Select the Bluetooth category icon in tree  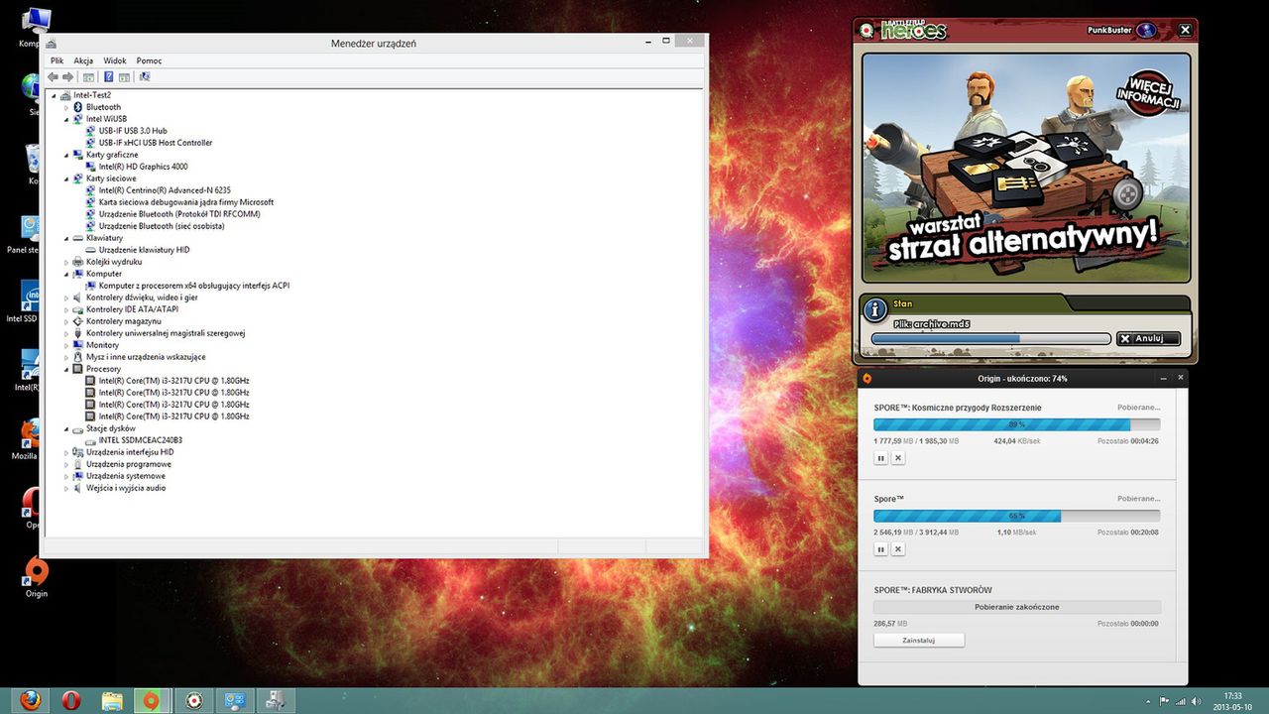point(78,107)
